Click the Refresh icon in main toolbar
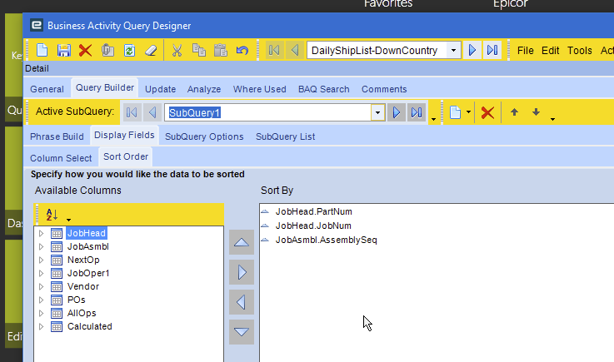Viewport: 614px width, 362px height. point(129,51)
